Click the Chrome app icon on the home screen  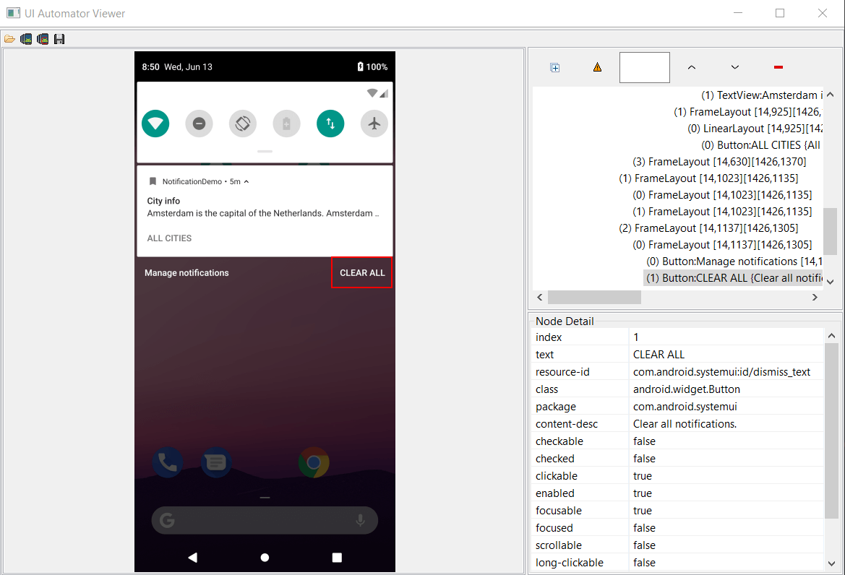314,462
